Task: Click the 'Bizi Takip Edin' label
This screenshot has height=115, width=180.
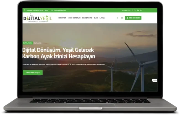Action: 125,10
